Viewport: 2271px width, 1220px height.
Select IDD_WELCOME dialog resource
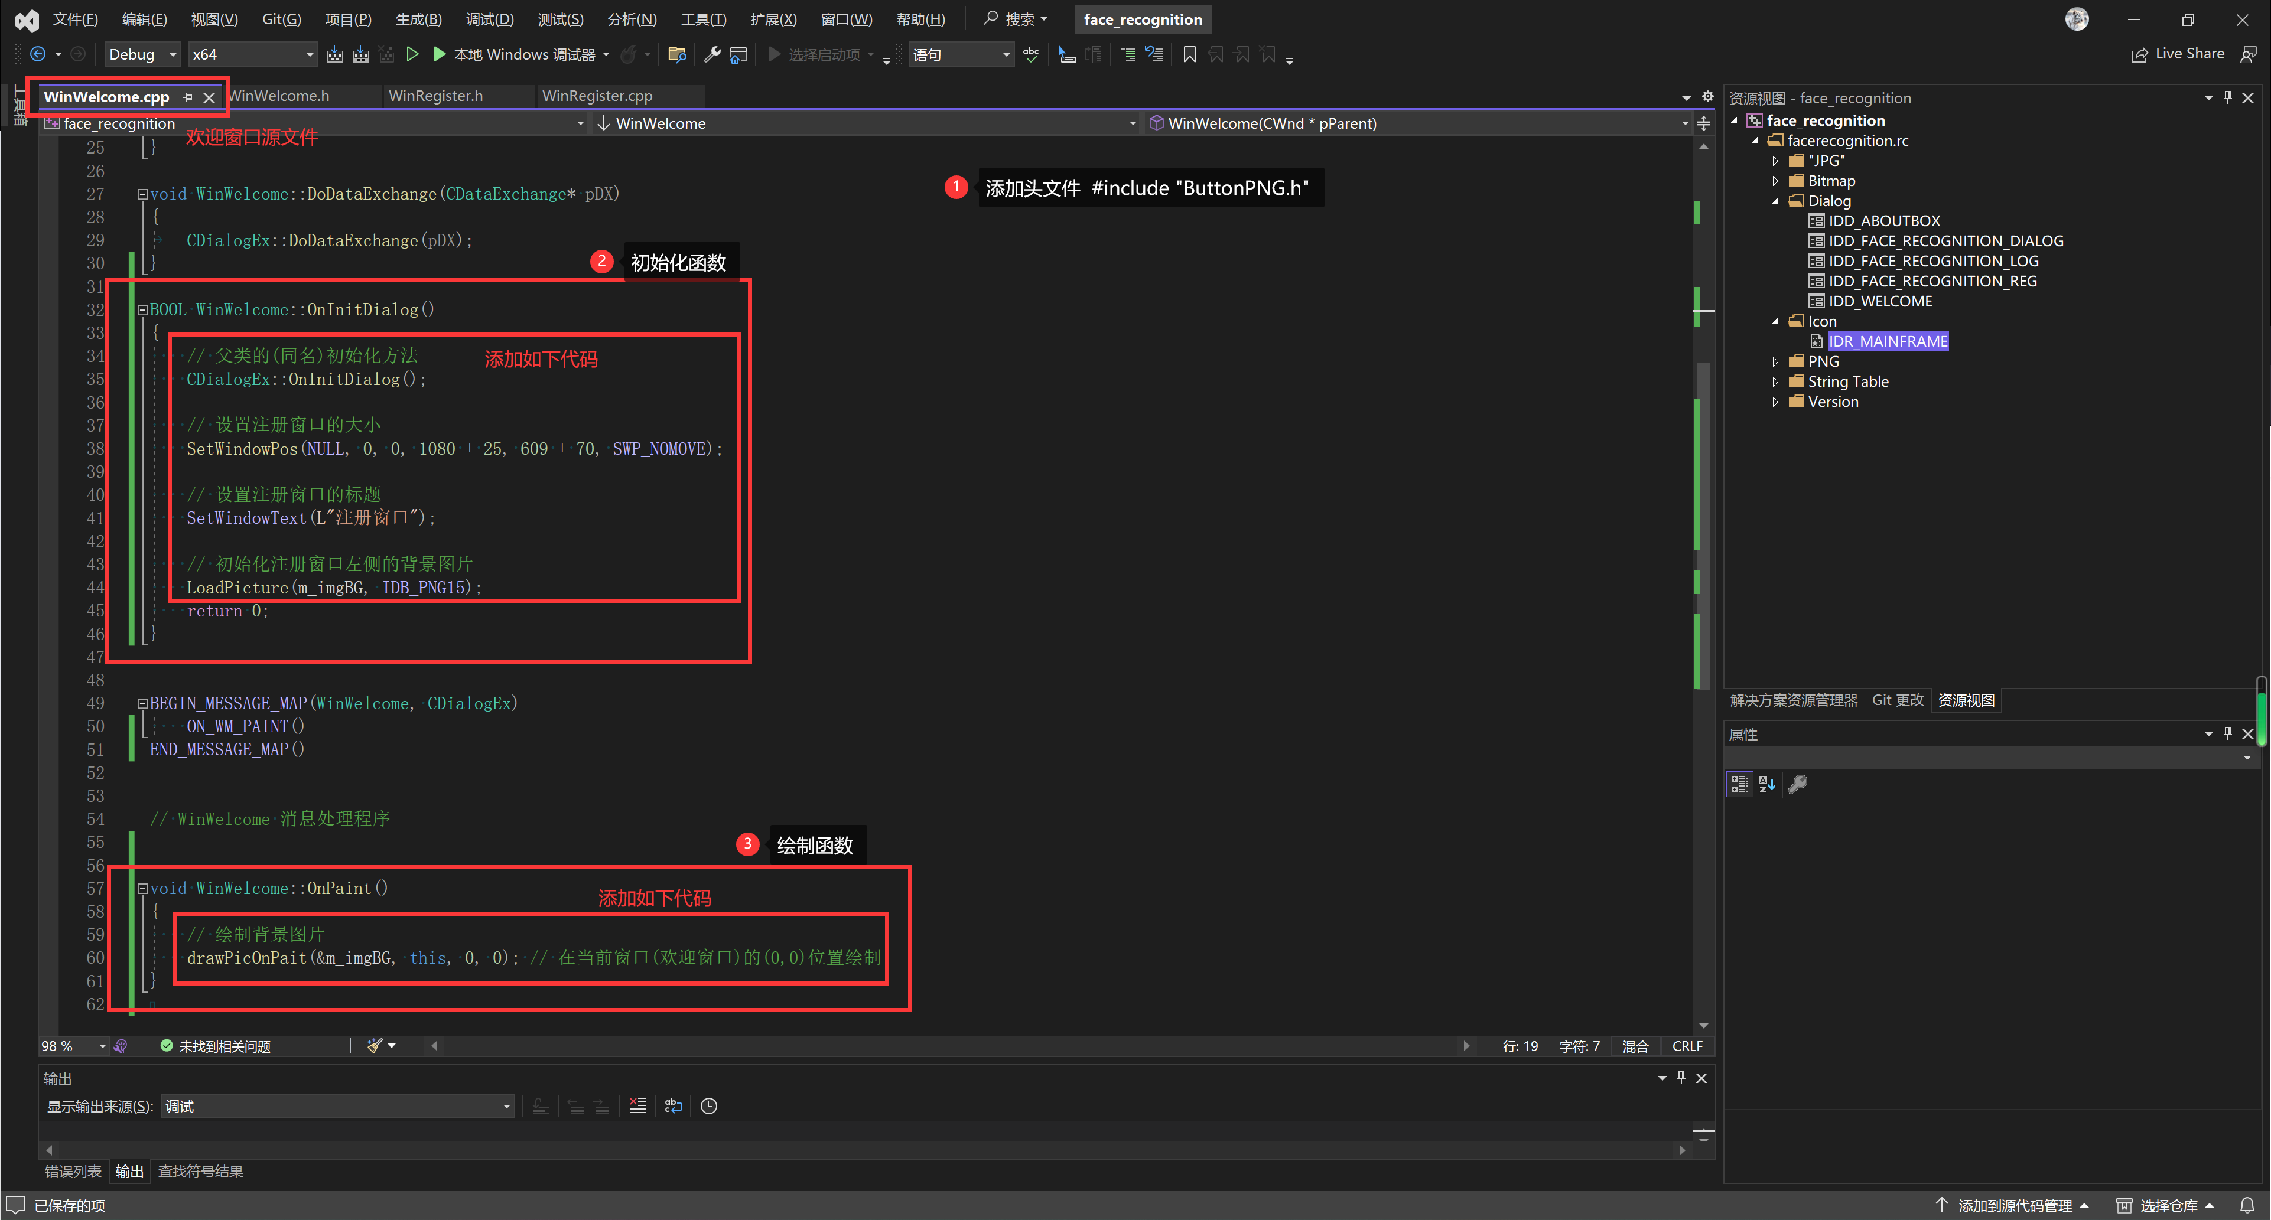pyautogui.click(x=1879, y=302)
